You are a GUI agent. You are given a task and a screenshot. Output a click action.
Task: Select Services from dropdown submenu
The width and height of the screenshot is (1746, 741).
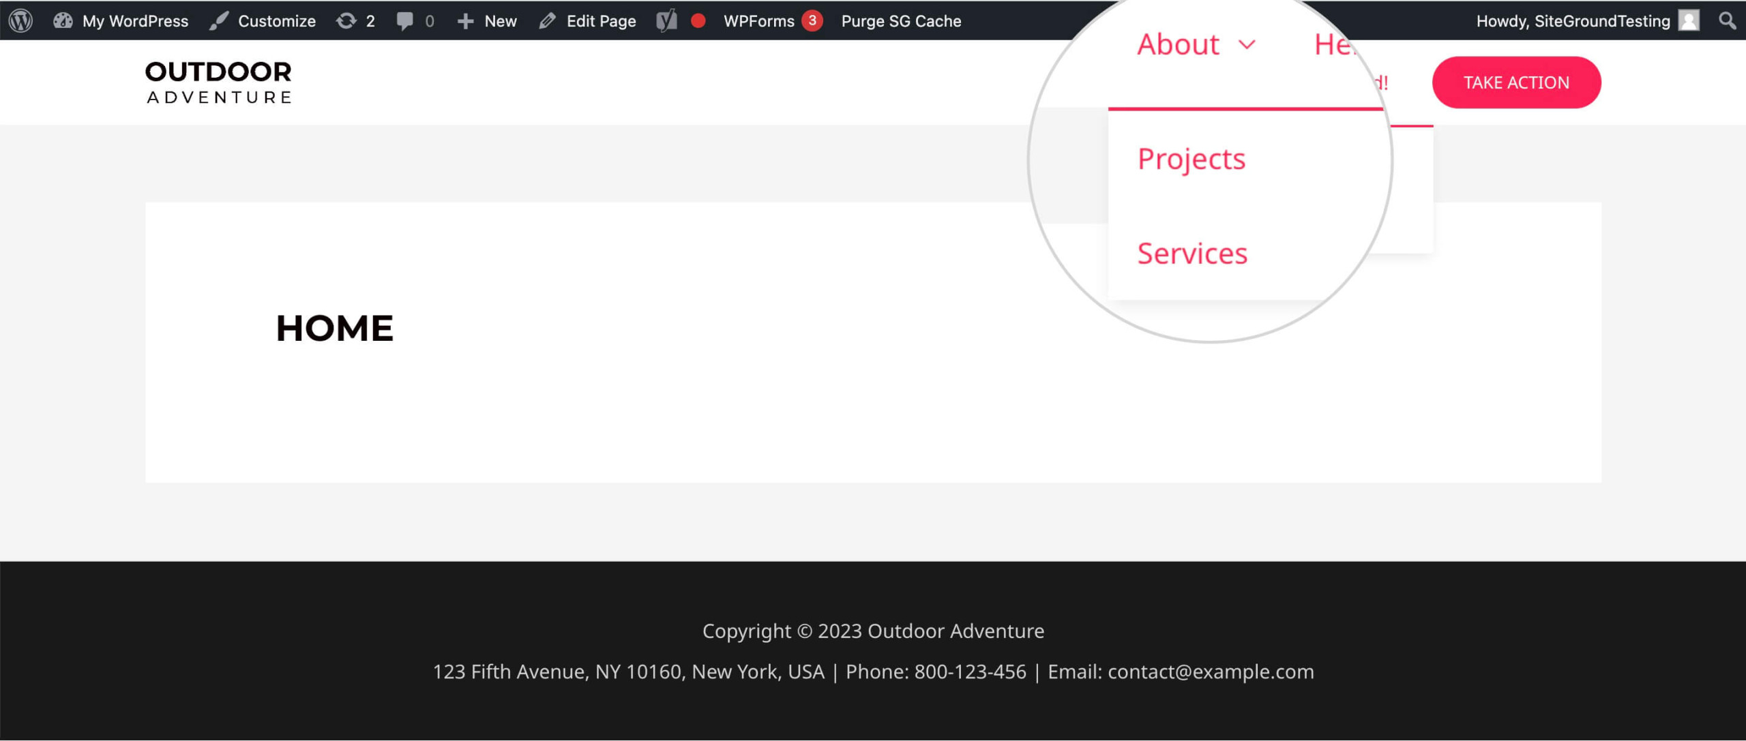1192,252
